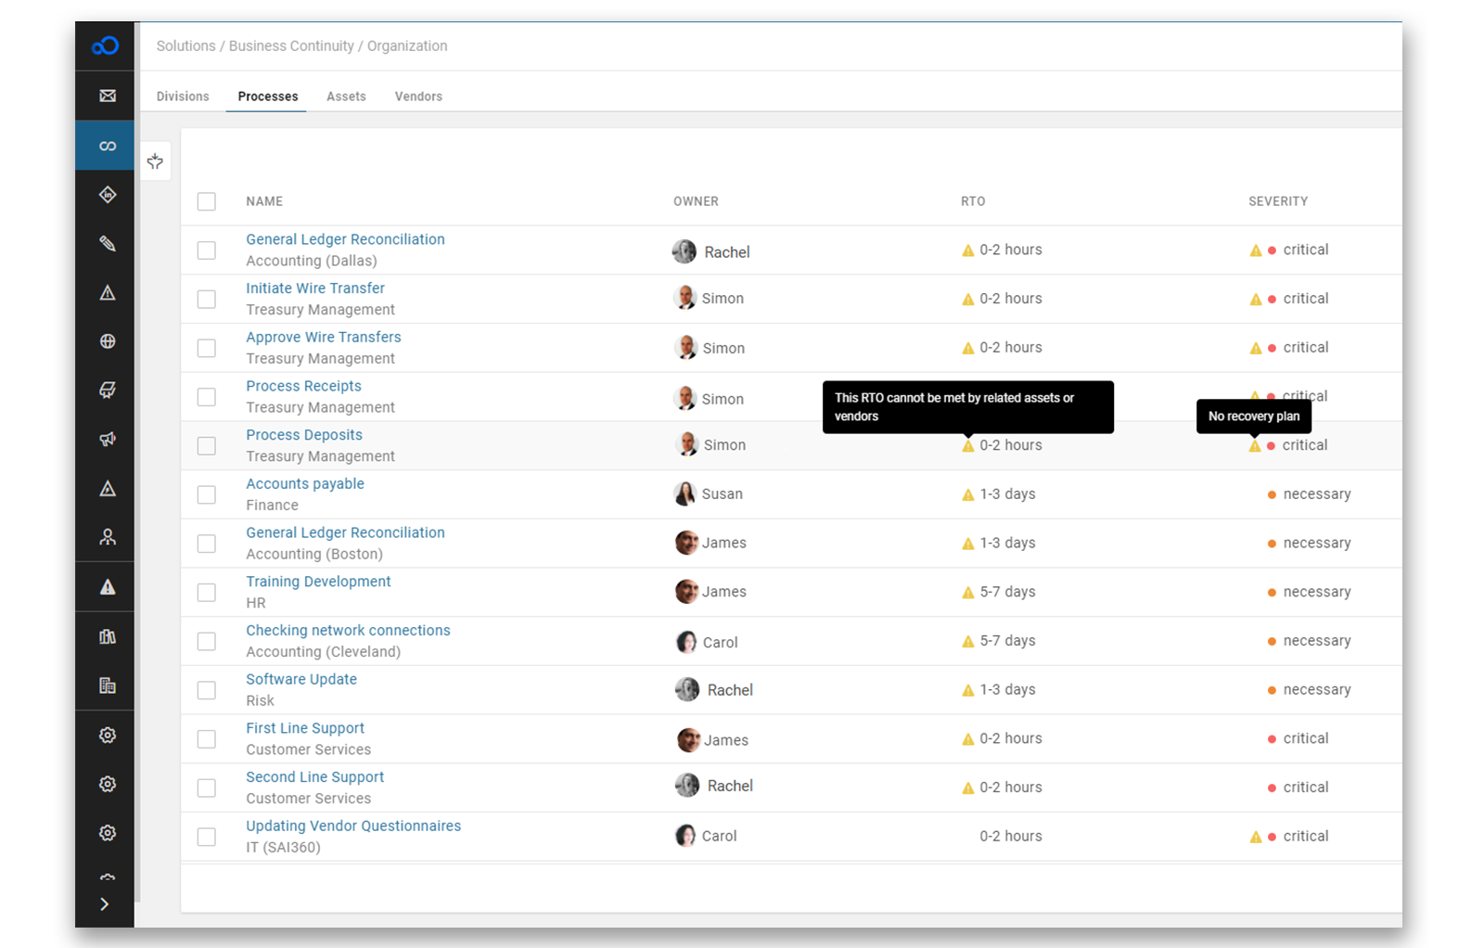
Task: Expand the sidebar using the chevron at bottom
Action: pos(105,903)
